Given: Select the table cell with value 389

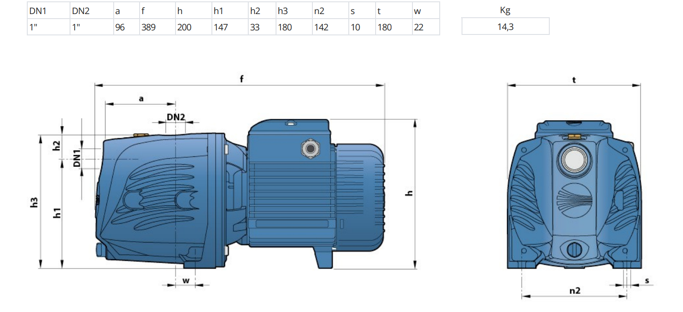Looking at the screenshot, I should coord(157,27).
